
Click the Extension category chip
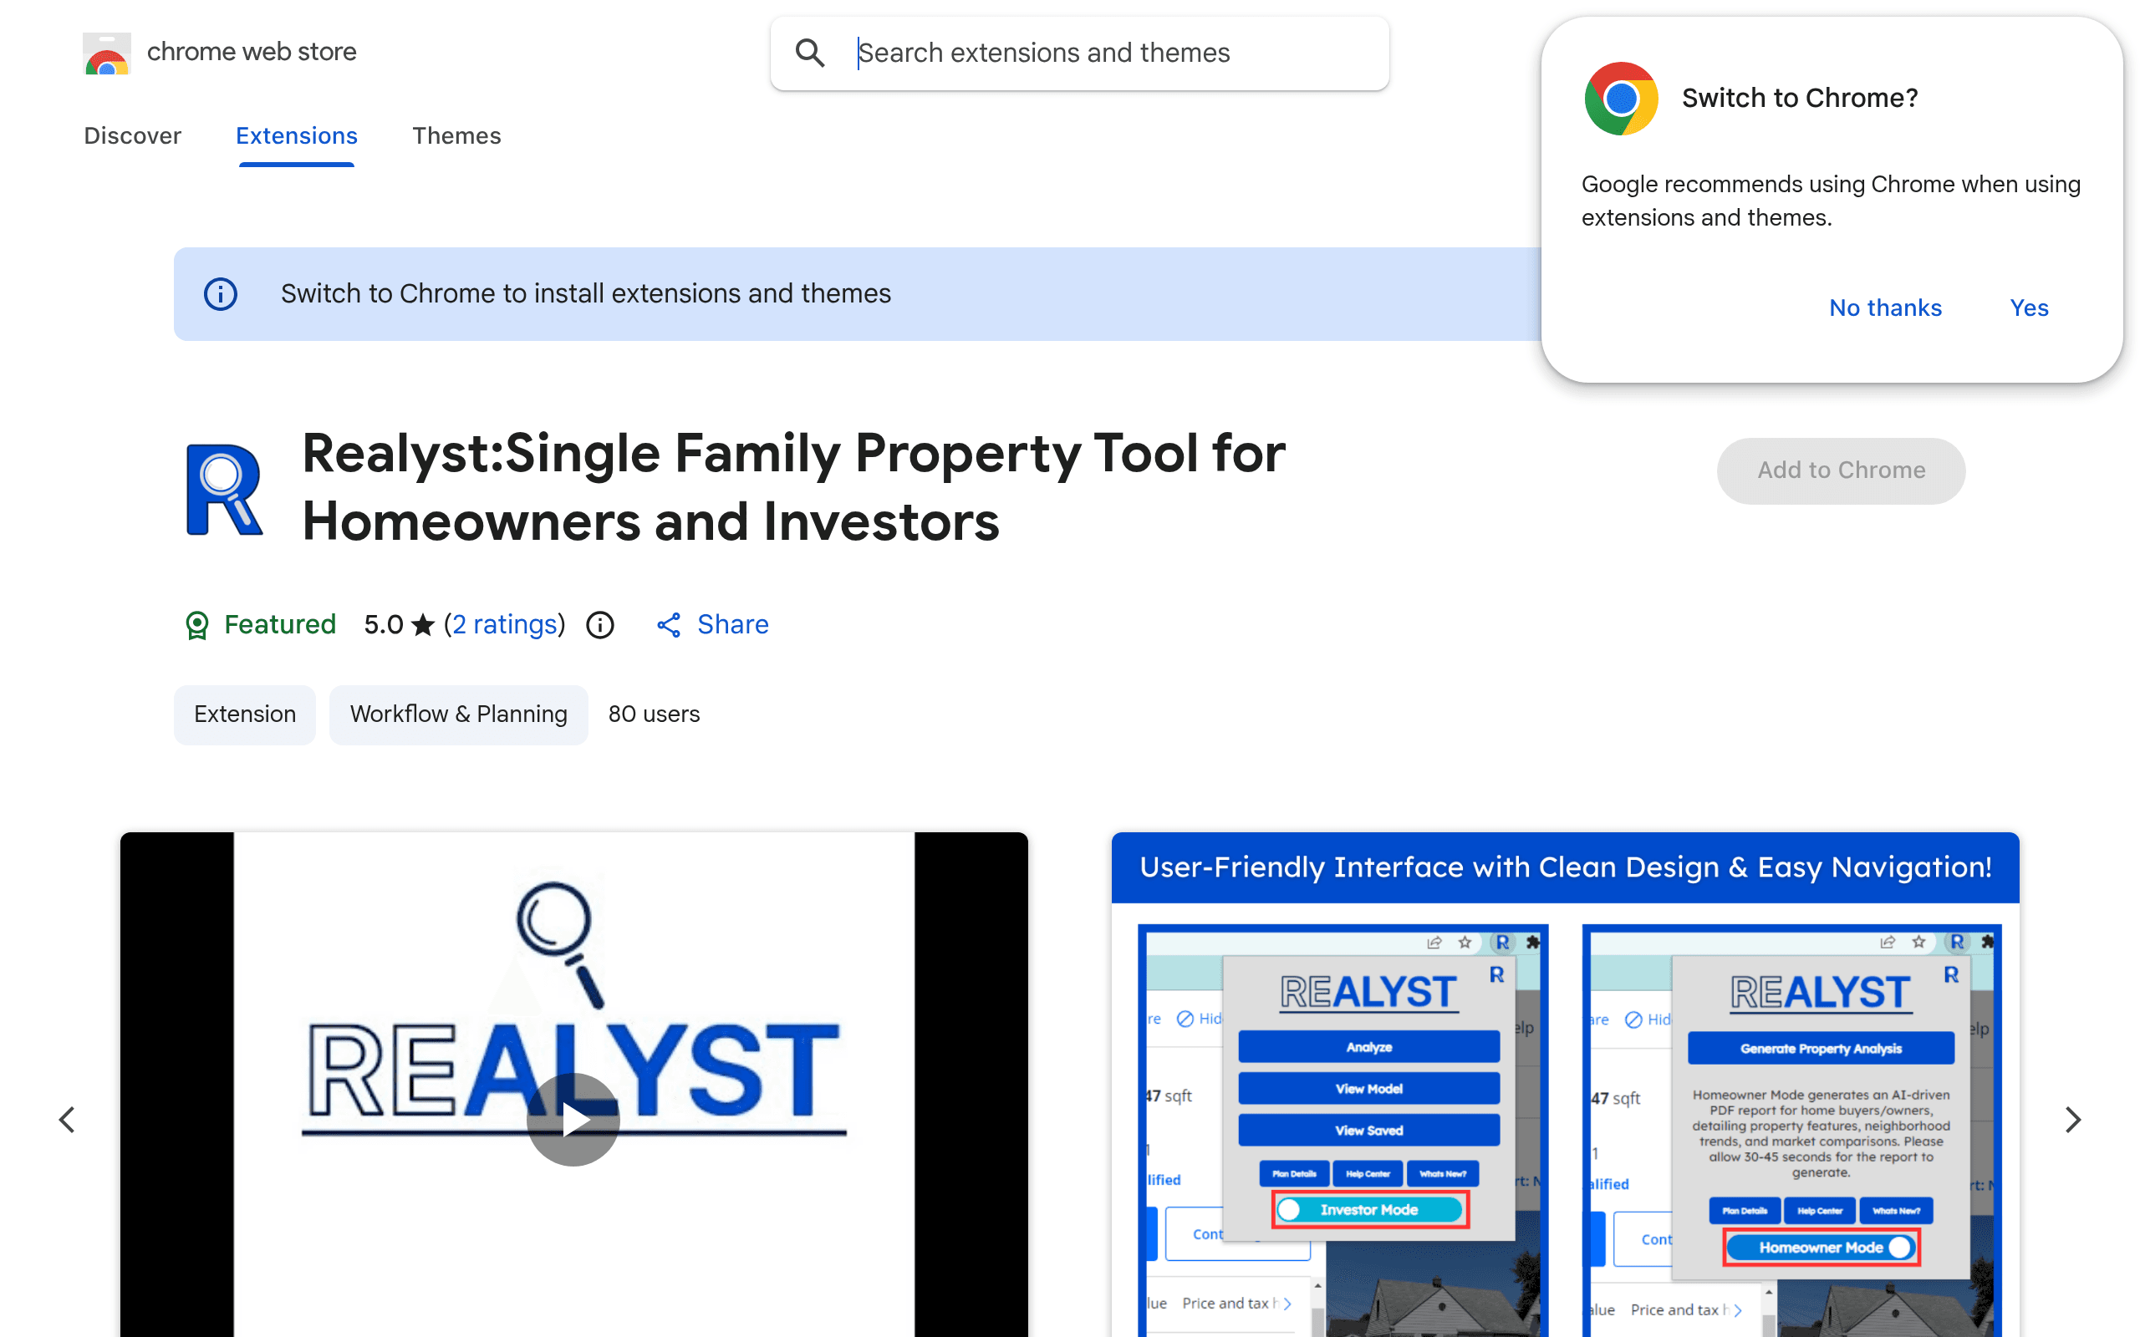coord(245,714)
